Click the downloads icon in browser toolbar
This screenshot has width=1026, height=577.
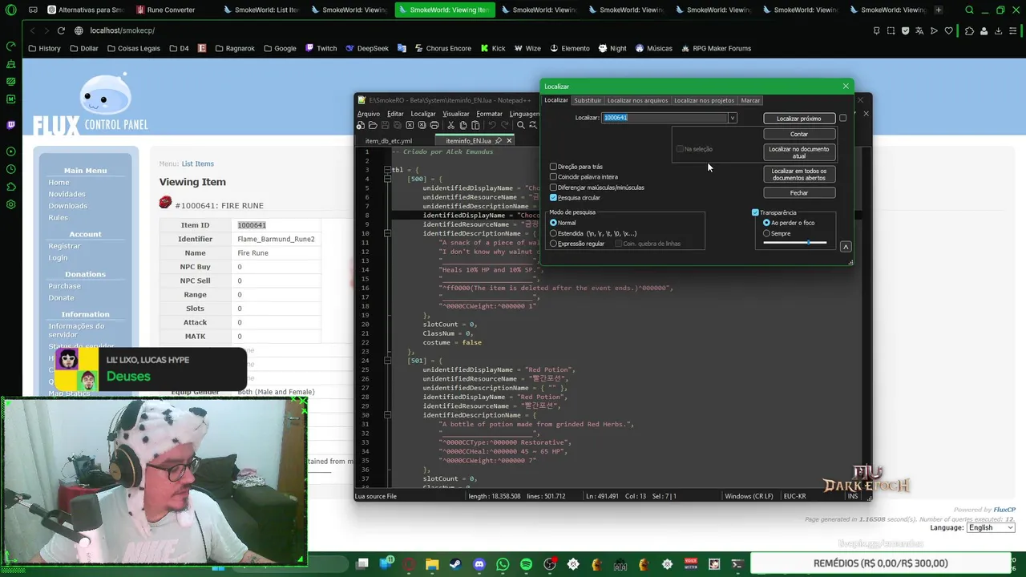coord(999,30)
